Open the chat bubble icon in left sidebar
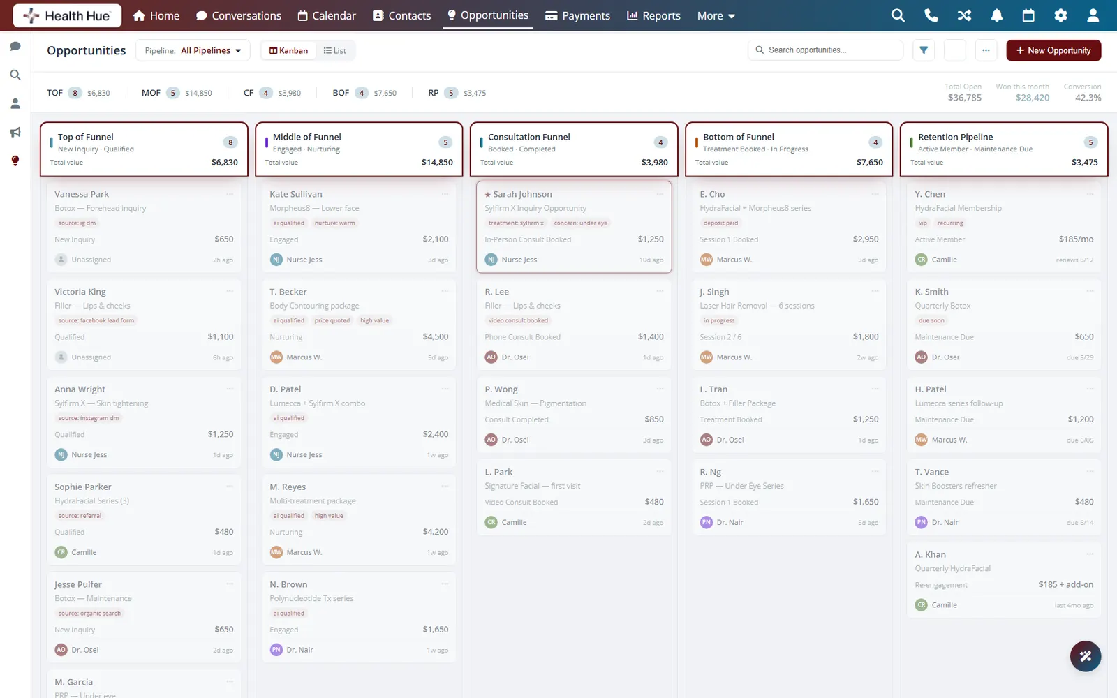Screen dimensions: 1117x698 click(x=15, y=46)
